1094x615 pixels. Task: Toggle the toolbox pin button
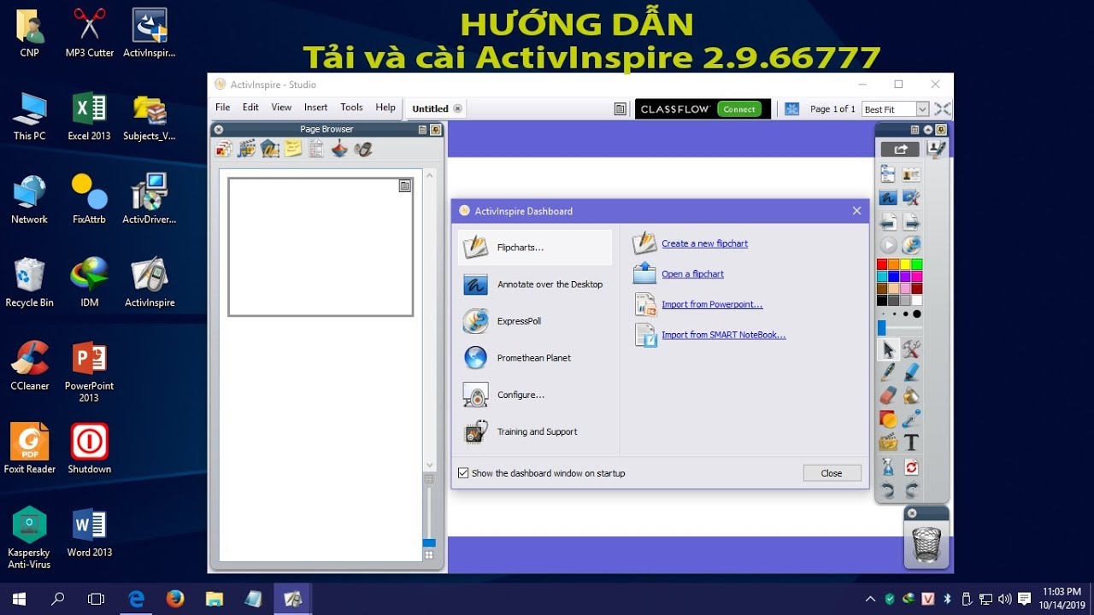[940, 130]
